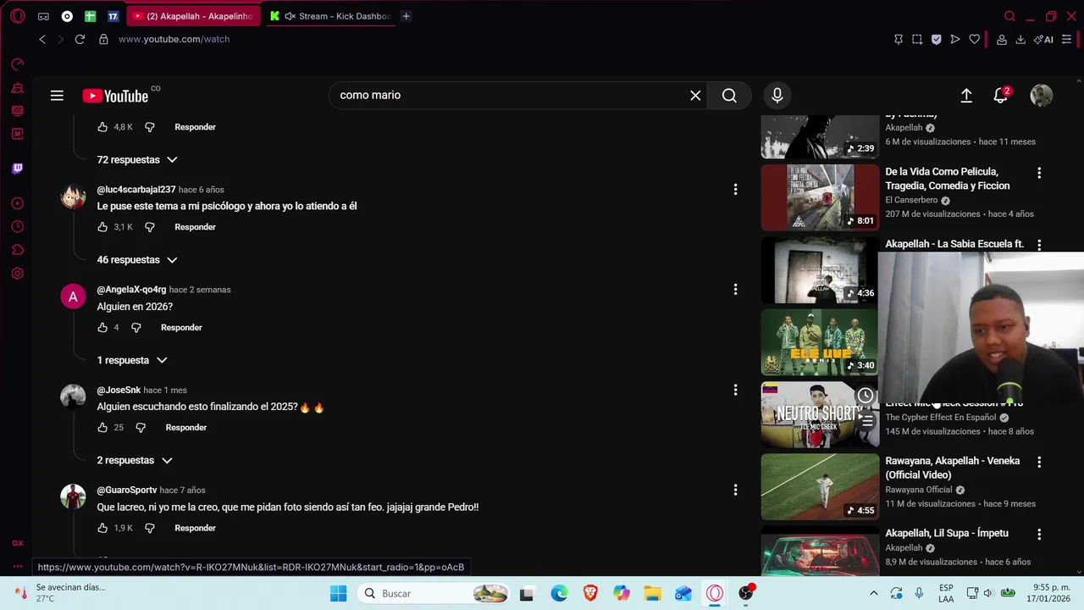The image size is (1084, 610).
Task: Open @luc4scarbajal237 channel link
Action: pyautogui.click(x=136, y=190)
